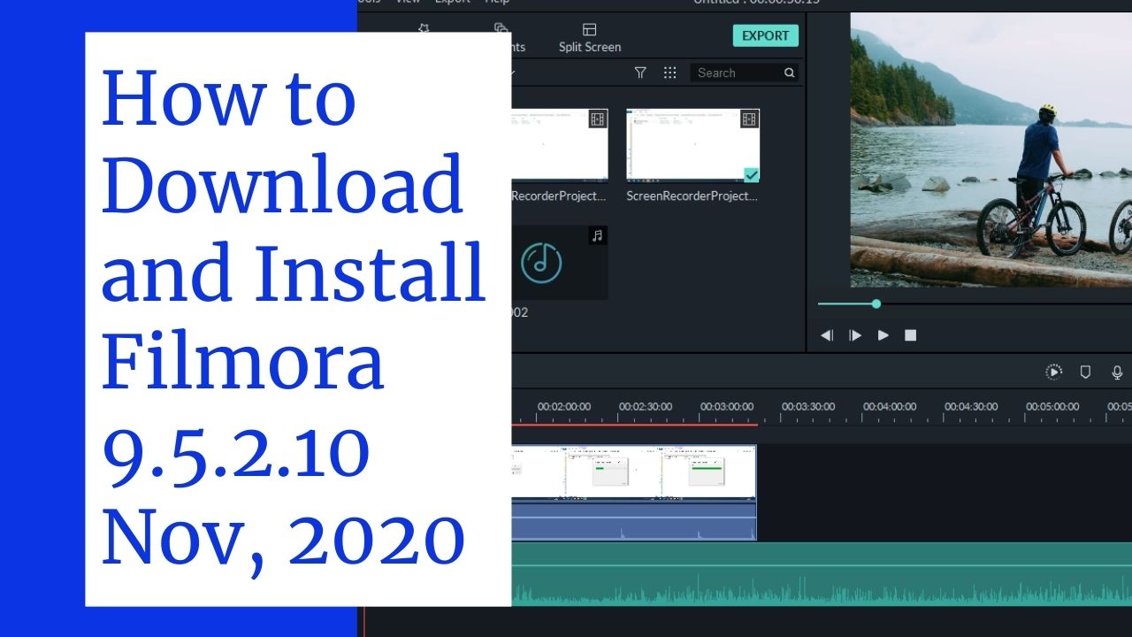Image resolution: width=1132 pixels, height=637 pixels.
Task: Click the teal checkmark on the media thumbnail
Action: coord(751,173)
